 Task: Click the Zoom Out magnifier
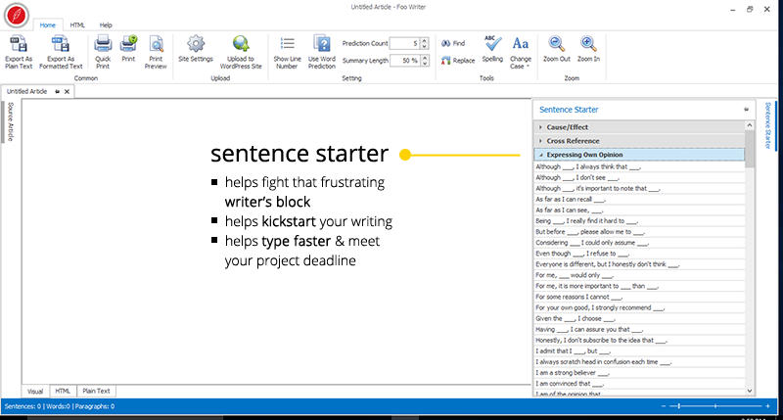[558, 43]
